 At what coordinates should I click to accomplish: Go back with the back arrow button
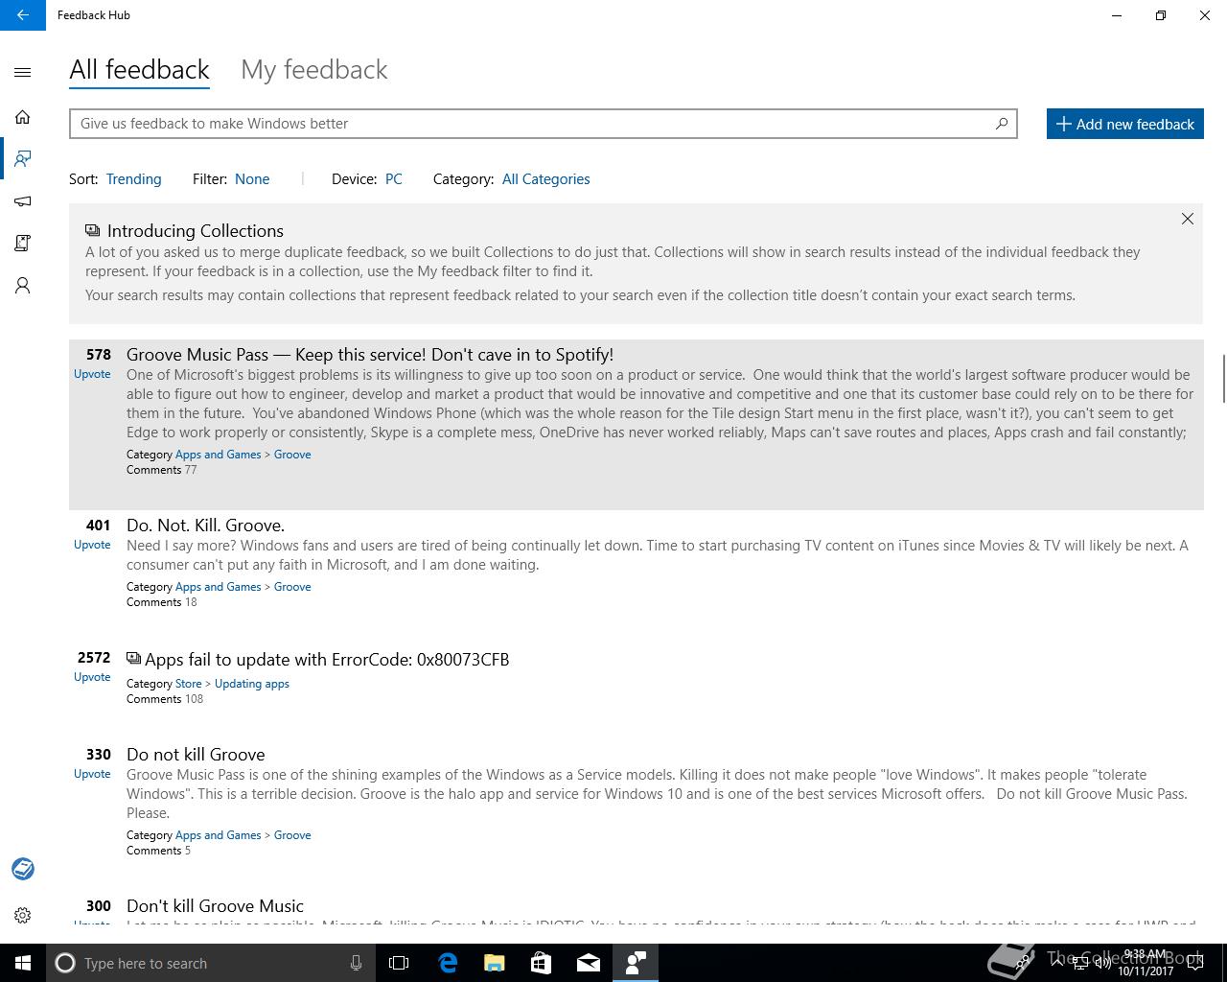point(22,15)
